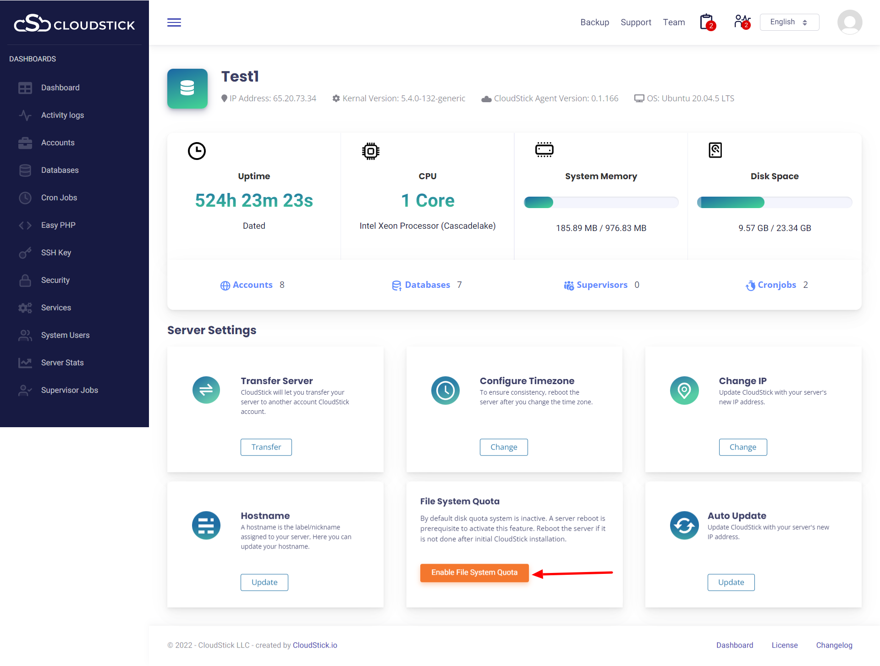Click the Transfer Server arrows icon
Image resolution: width=880 pixels, height=666 pixels.
pyautogui.click(x=206, y=390)
